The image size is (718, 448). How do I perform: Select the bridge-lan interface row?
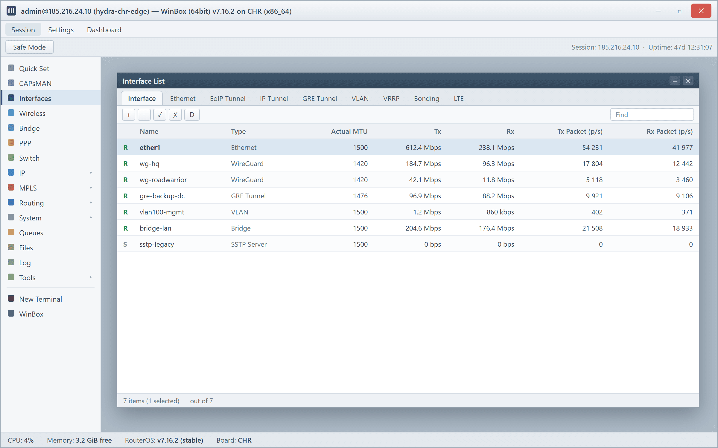tap(408, 228)
